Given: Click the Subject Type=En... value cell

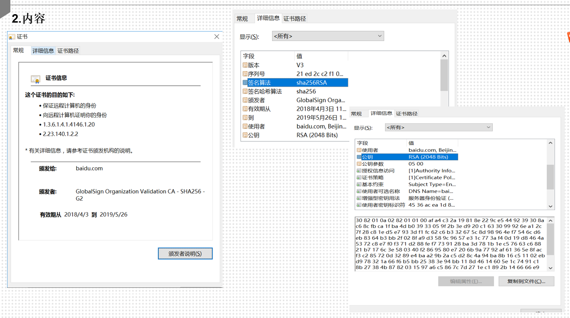Looking at the screenshot, I should (432, 184).
